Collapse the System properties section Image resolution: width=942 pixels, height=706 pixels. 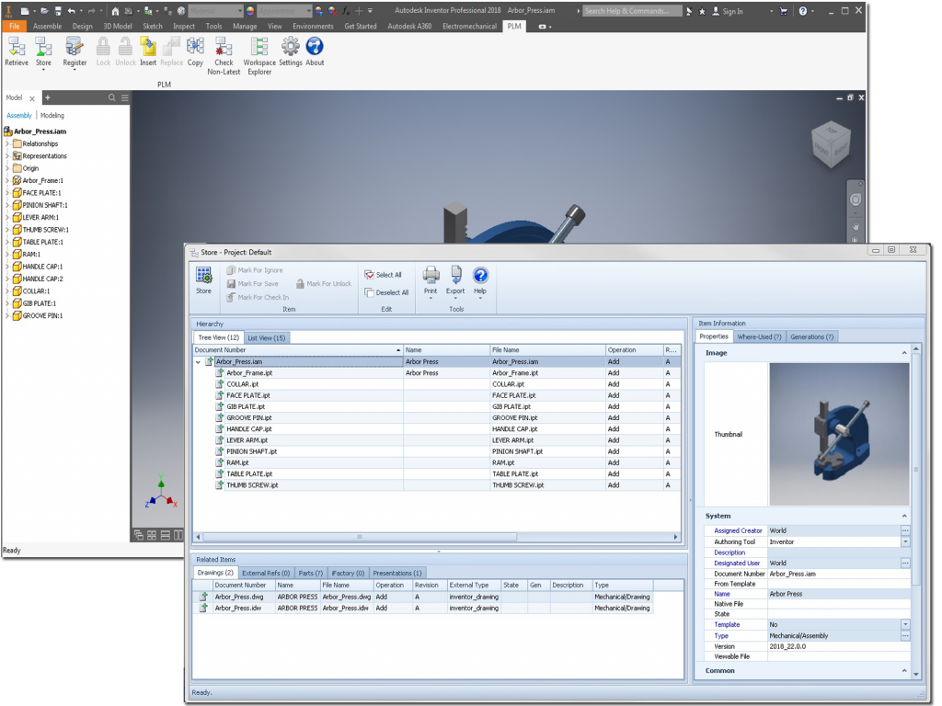click(904, 517)
